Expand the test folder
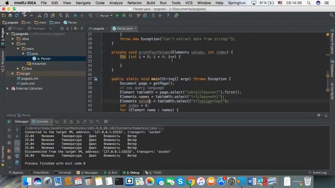 click(18, 68)
